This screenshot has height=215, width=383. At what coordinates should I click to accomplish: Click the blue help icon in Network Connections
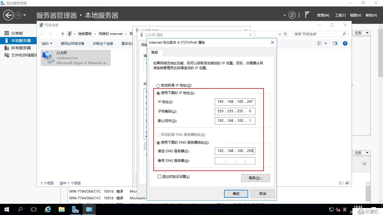point(345,43)
